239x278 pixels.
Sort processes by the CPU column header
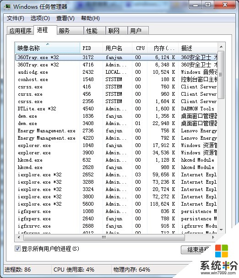click(140, 48)
